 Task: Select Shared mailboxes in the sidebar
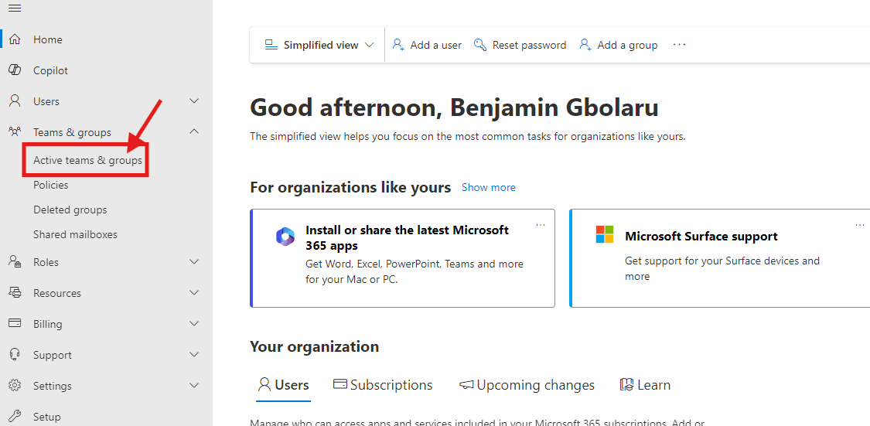pyautogui.click(x=75, y=234)
